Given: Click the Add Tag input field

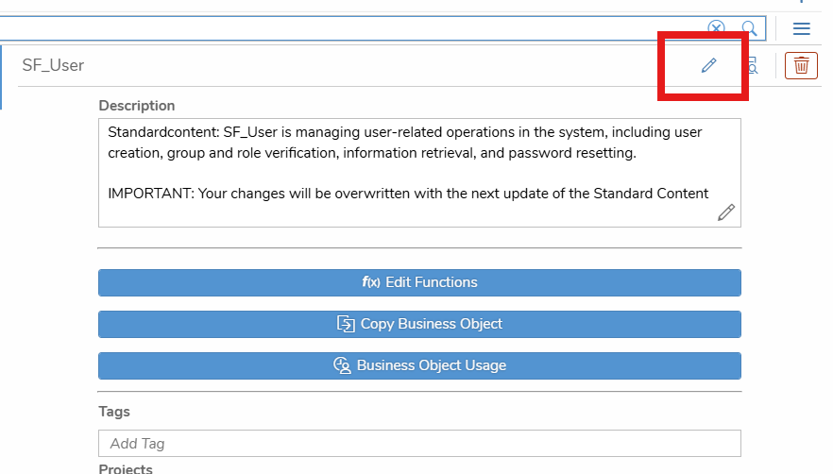Looking at the screenshot, I should click(x=419, y=443).
